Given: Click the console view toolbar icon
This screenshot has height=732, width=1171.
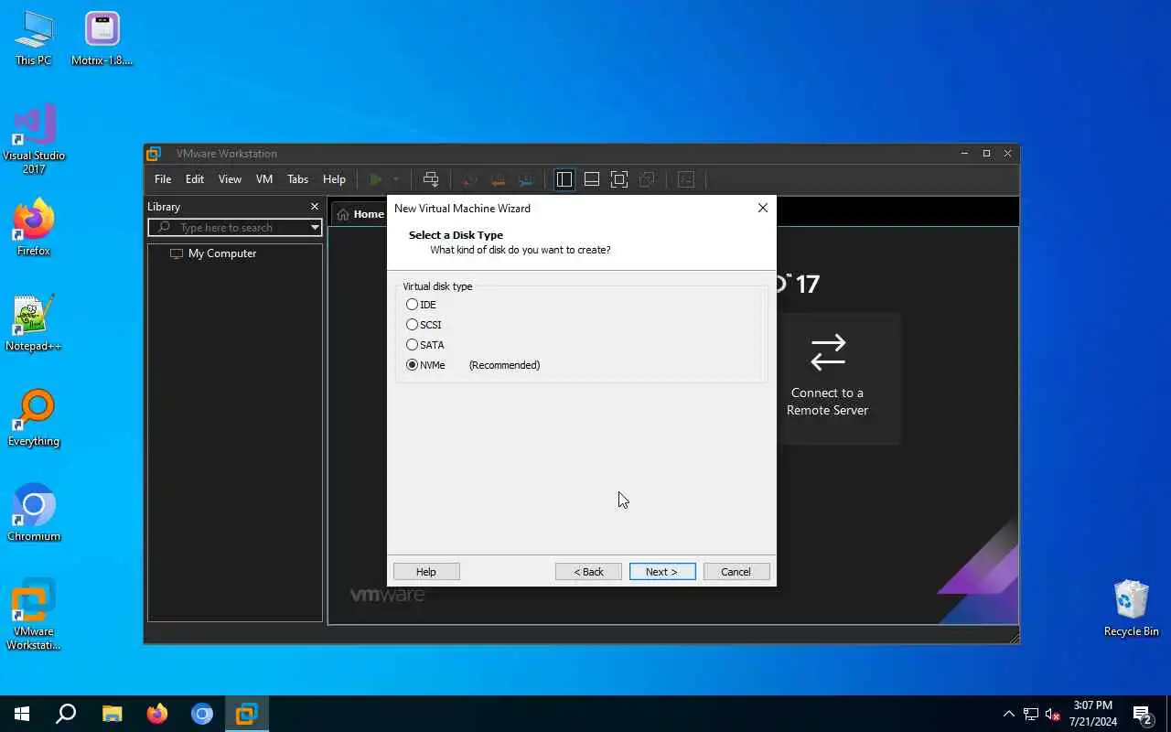Looking at the screenshot, I should tap(686, 179).
